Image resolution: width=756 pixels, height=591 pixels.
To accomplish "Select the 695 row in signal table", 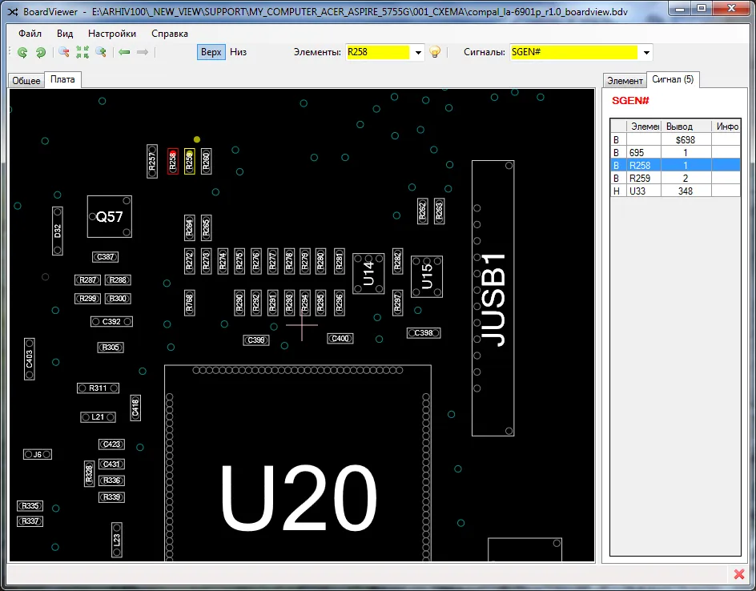I will [x=675, y=152].
